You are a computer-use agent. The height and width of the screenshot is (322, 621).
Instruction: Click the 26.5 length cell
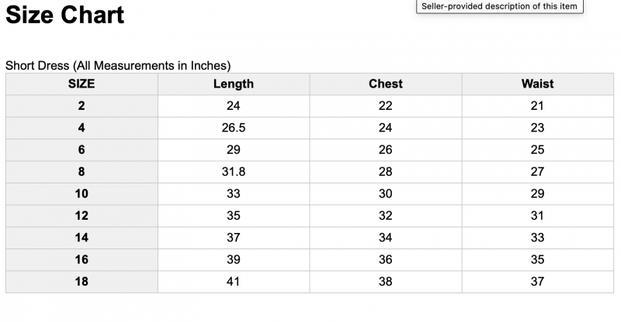(x=234, y=128)
